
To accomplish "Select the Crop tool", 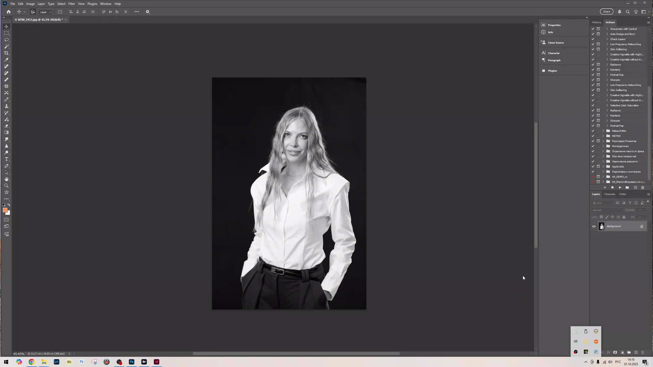I will pyautogui.click(x=6, y=53).
